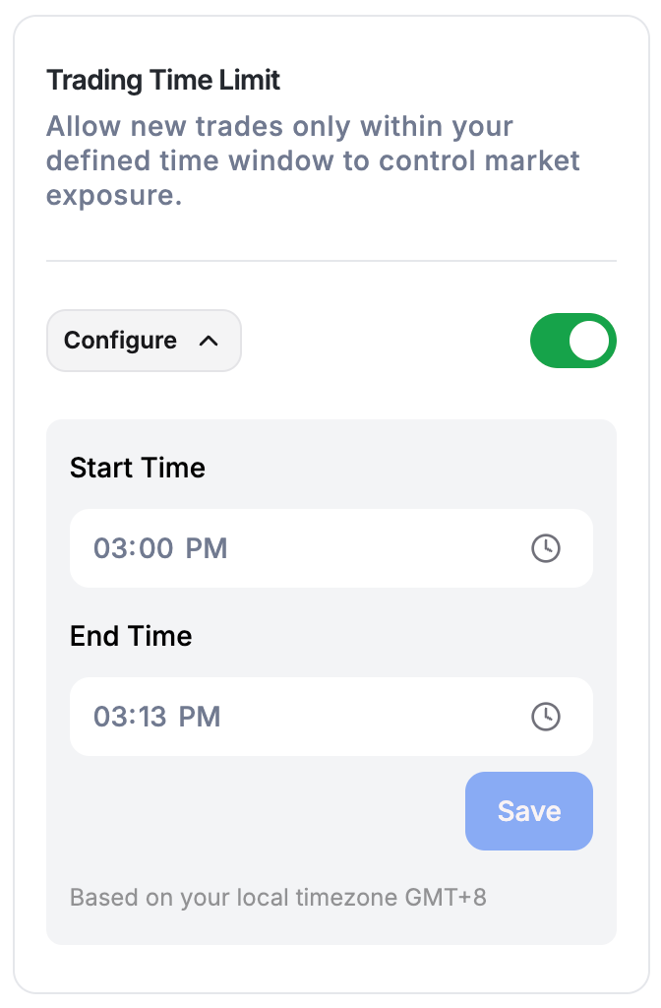Focus the End Time input field
Image resolution: width=661 pixels, height=1008 pixels.
pyautogui.click(x=330, y=717)
